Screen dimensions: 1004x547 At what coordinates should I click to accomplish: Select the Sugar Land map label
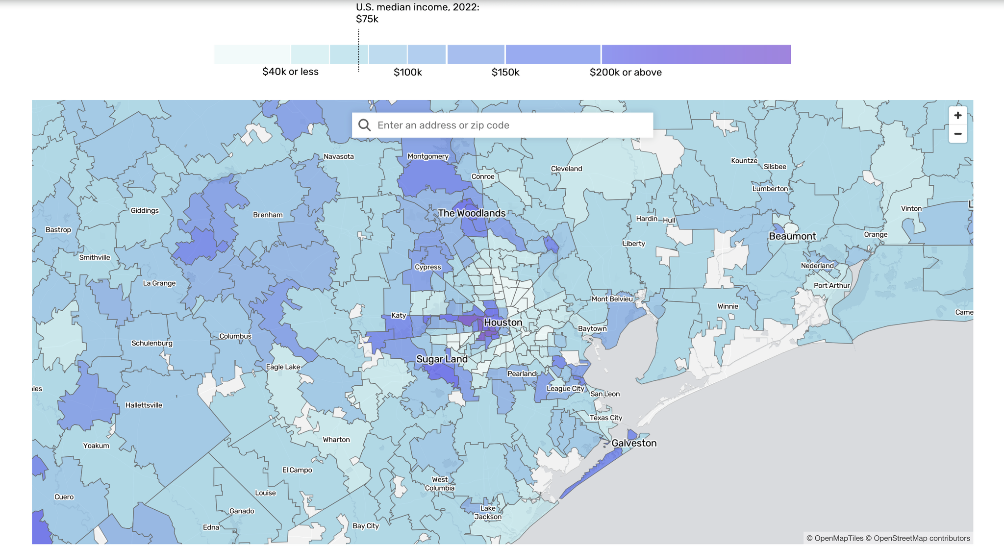(442, 359)
